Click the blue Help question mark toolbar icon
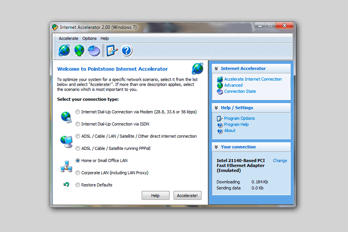Image resolution: width=348 pixels, height=232 pixels. 126,50
